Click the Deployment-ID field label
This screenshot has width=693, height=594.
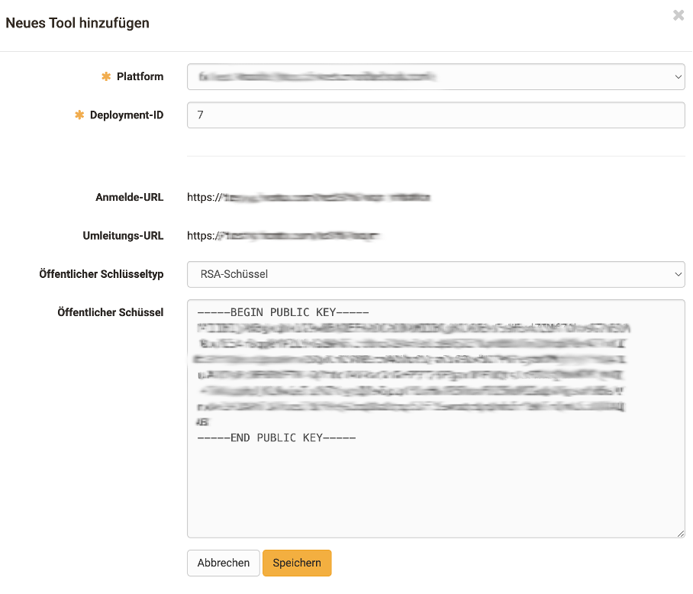(x=126, y=115)
